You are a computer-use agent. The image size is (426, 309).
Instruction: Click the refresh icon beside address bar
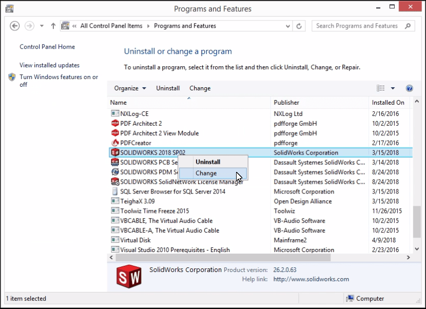tap(301, 26)
